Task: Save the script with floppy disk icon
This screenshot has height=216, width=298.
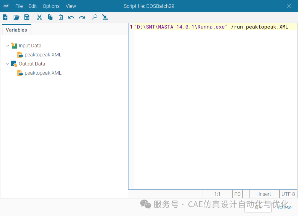Action: (27, 17)
